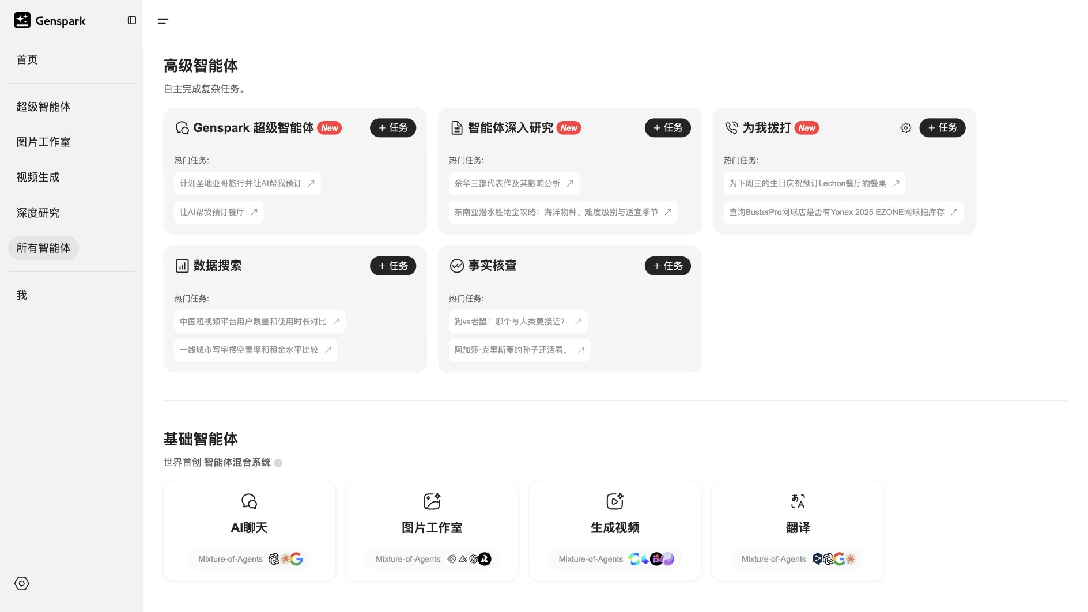The image size is (1088, 612).
Task: Select the AI聊天 chat bubble icon
Action: point(249,501)
